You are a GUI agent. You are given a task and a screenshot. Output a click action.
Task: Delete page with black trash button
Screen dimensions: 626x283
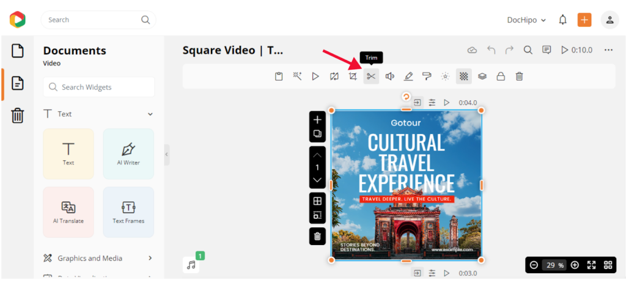[x=317, y=237]
